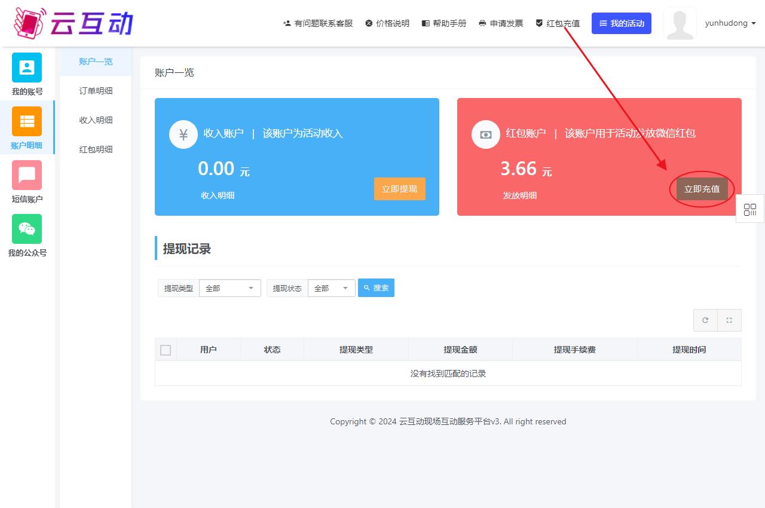The height and width of the screenshot is (508, 765).
Task: Click the yen icon on income account card
Action: coord(183,134)
